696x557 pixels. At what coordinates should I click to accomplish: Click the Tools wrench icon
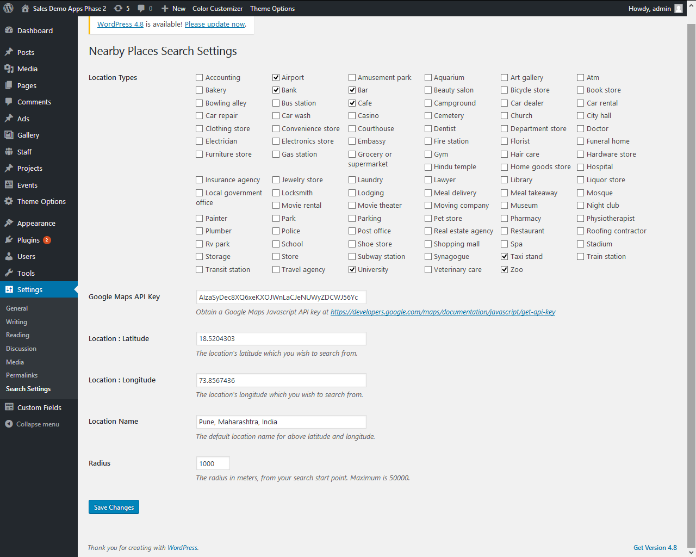pos(9,273)
